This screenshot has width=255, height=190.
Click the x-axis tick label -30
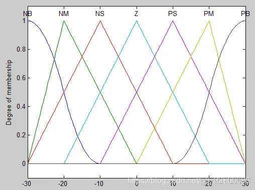[x=27, y=184]
